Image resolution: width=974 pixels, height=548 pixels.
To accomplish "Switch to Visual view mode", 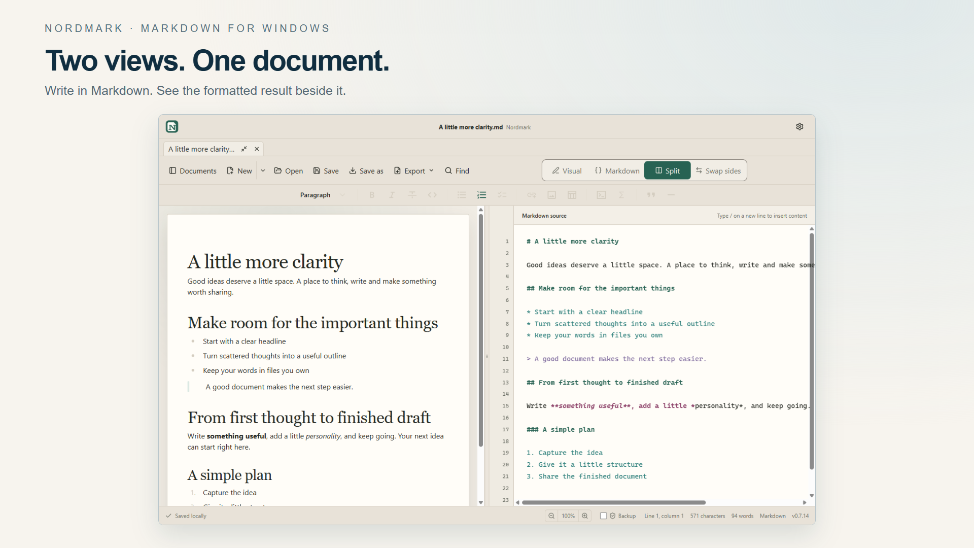I will (x=567, y=171).
